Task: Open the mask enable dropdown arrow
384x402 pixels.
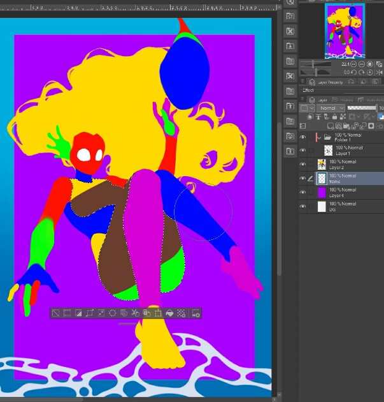Action: point(358,117)
